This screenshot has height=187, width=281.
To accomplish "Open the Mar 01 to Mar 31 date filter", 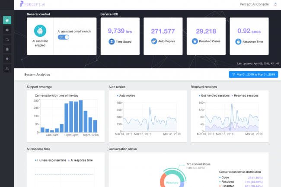I will (253, 74).
